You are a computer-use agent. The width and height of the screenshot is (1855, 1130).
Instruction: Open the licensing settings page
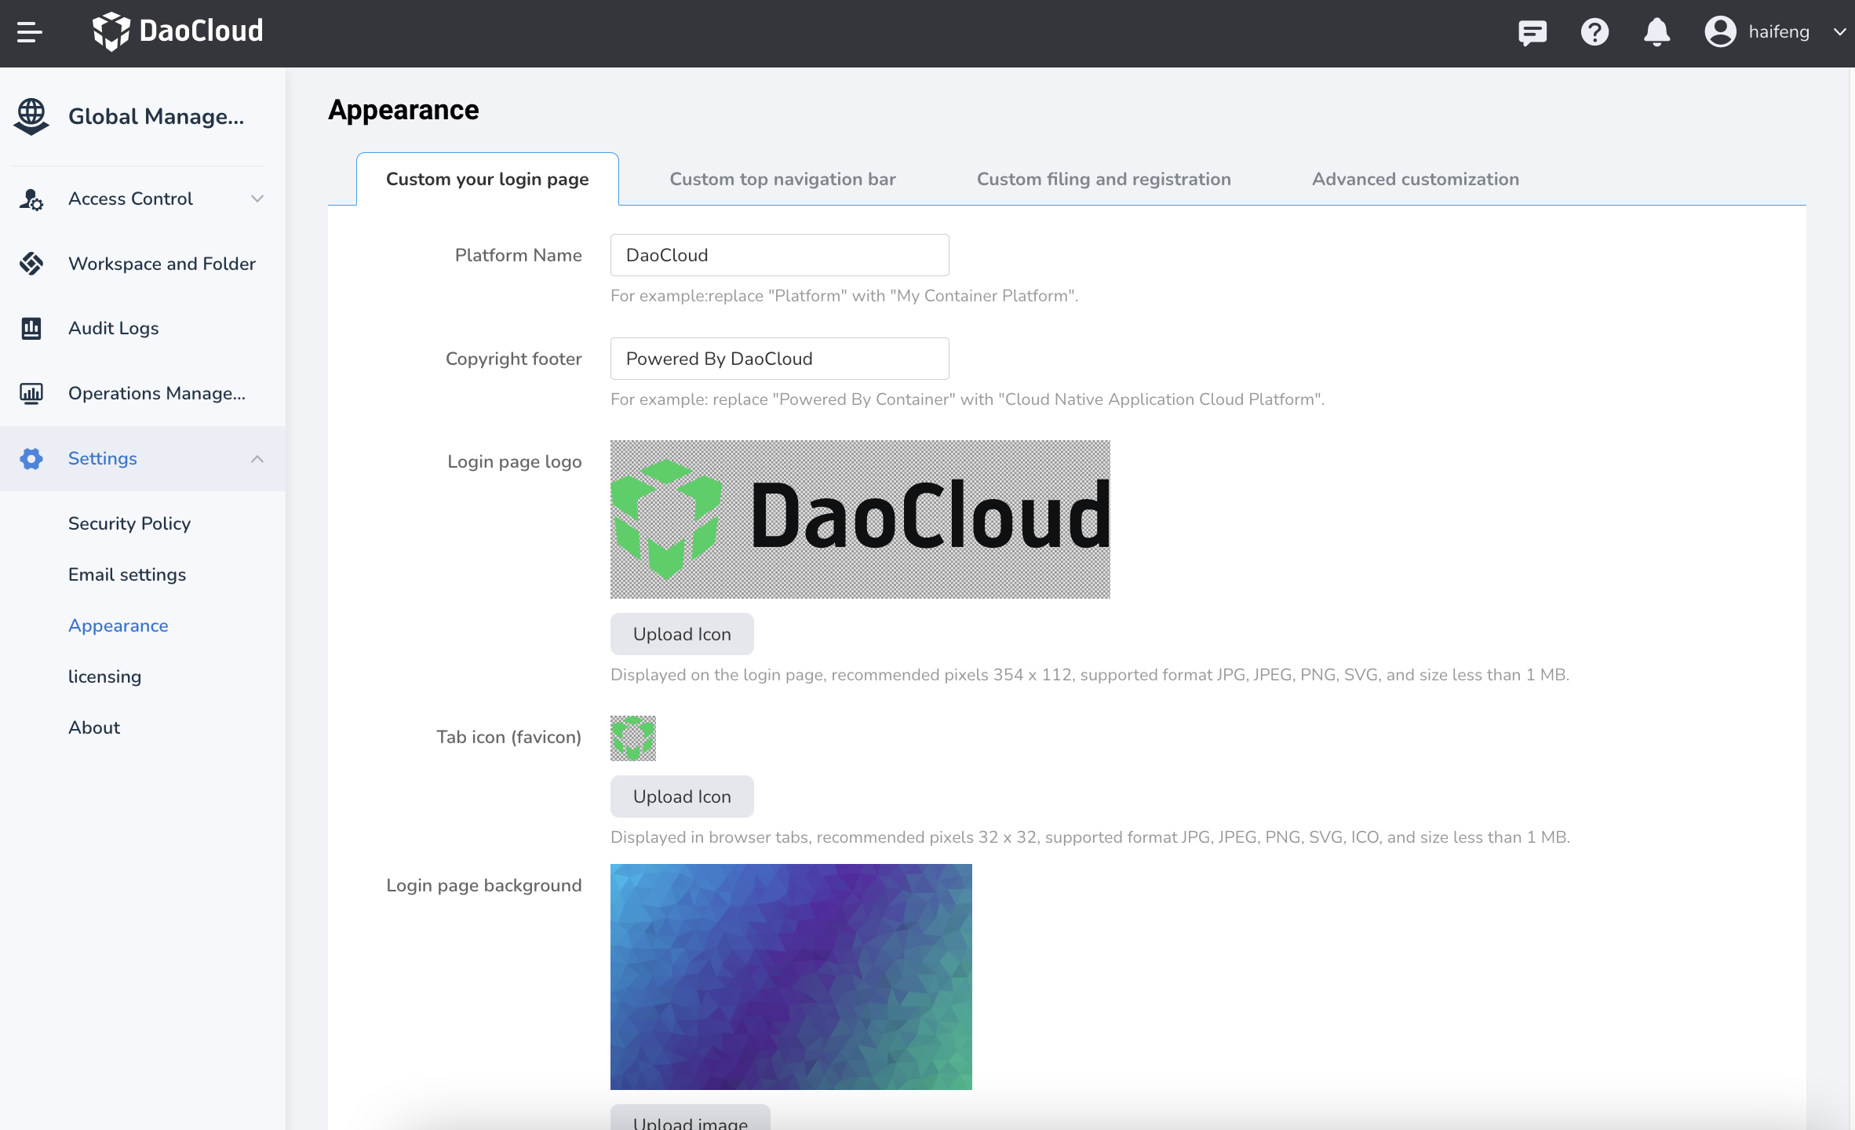(x=104, y=676)
